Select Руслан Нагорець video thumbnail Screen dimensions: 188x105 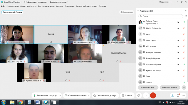point(34,73)
